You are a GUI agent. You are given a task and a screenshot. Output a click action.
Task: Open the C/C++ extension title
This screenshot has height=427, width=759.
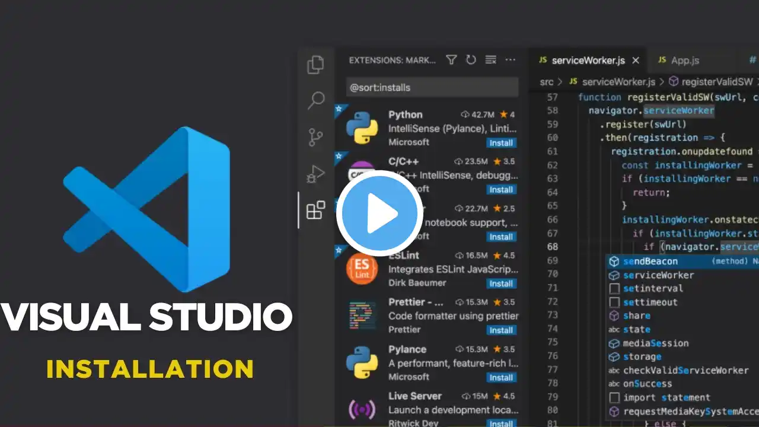pos(403,161)
